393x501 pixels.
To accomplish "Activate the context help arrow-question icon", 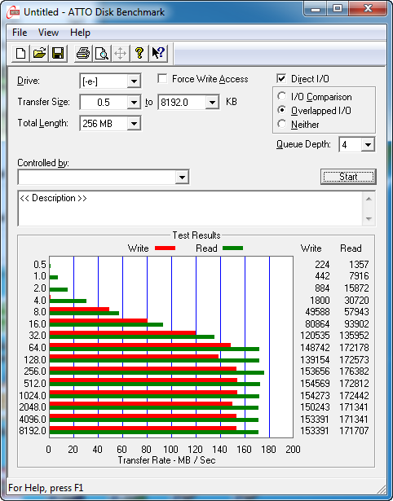I will (158, 53).
